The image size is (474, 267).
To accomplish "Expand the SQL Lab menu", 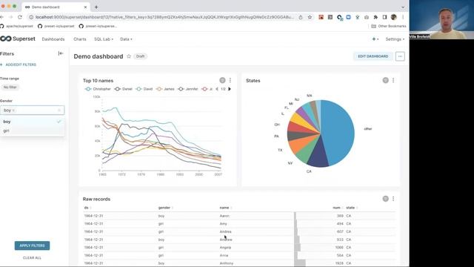I will click(x=104, y=39).
